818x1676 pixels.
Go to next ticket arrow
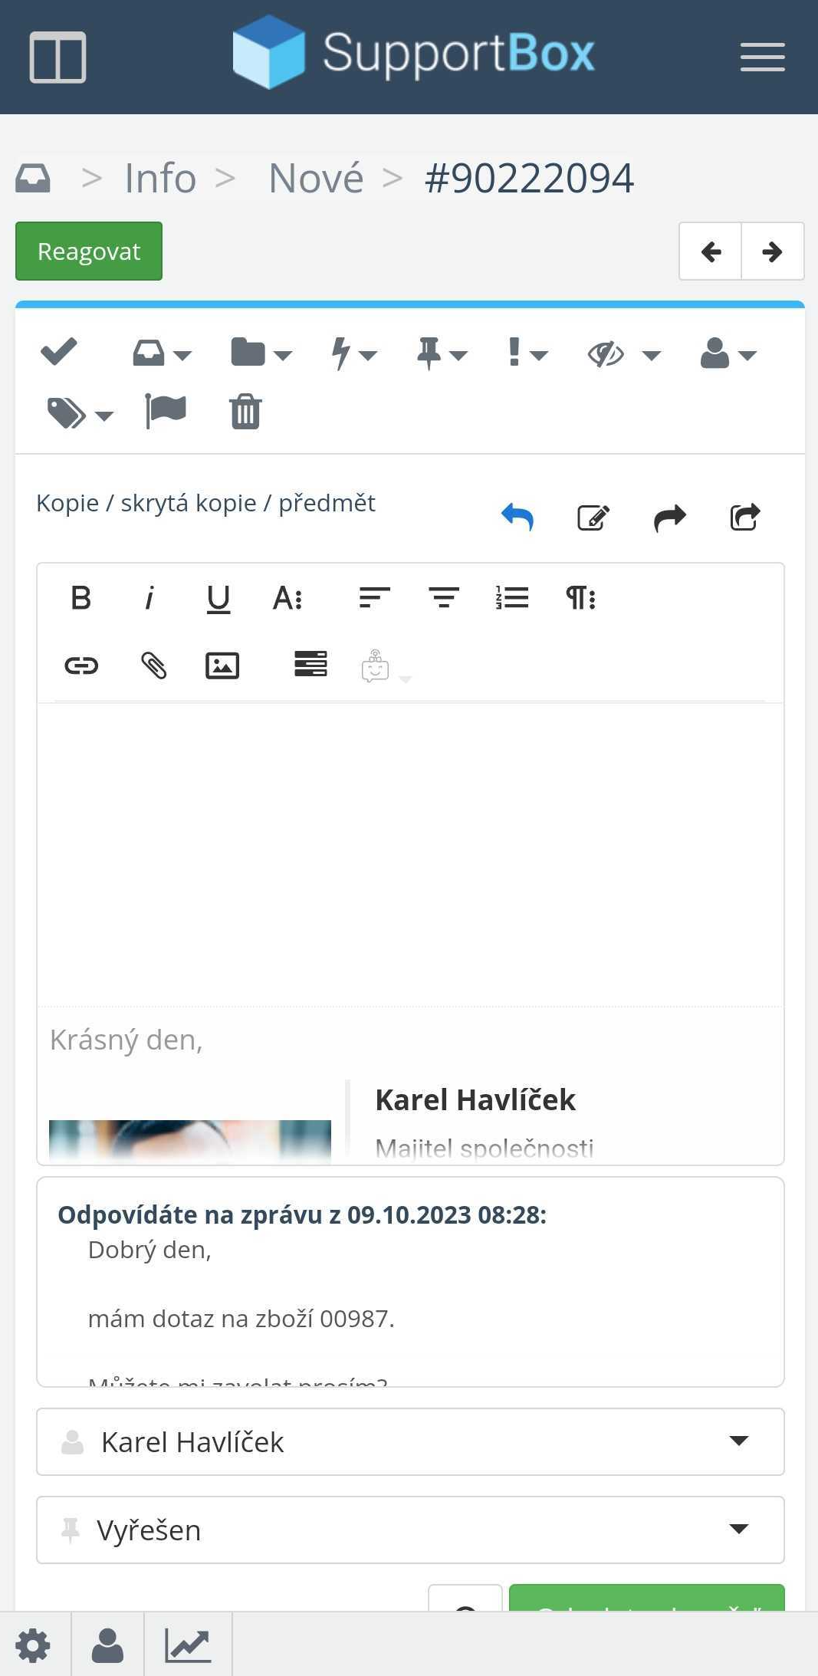[x=772, y=251]
